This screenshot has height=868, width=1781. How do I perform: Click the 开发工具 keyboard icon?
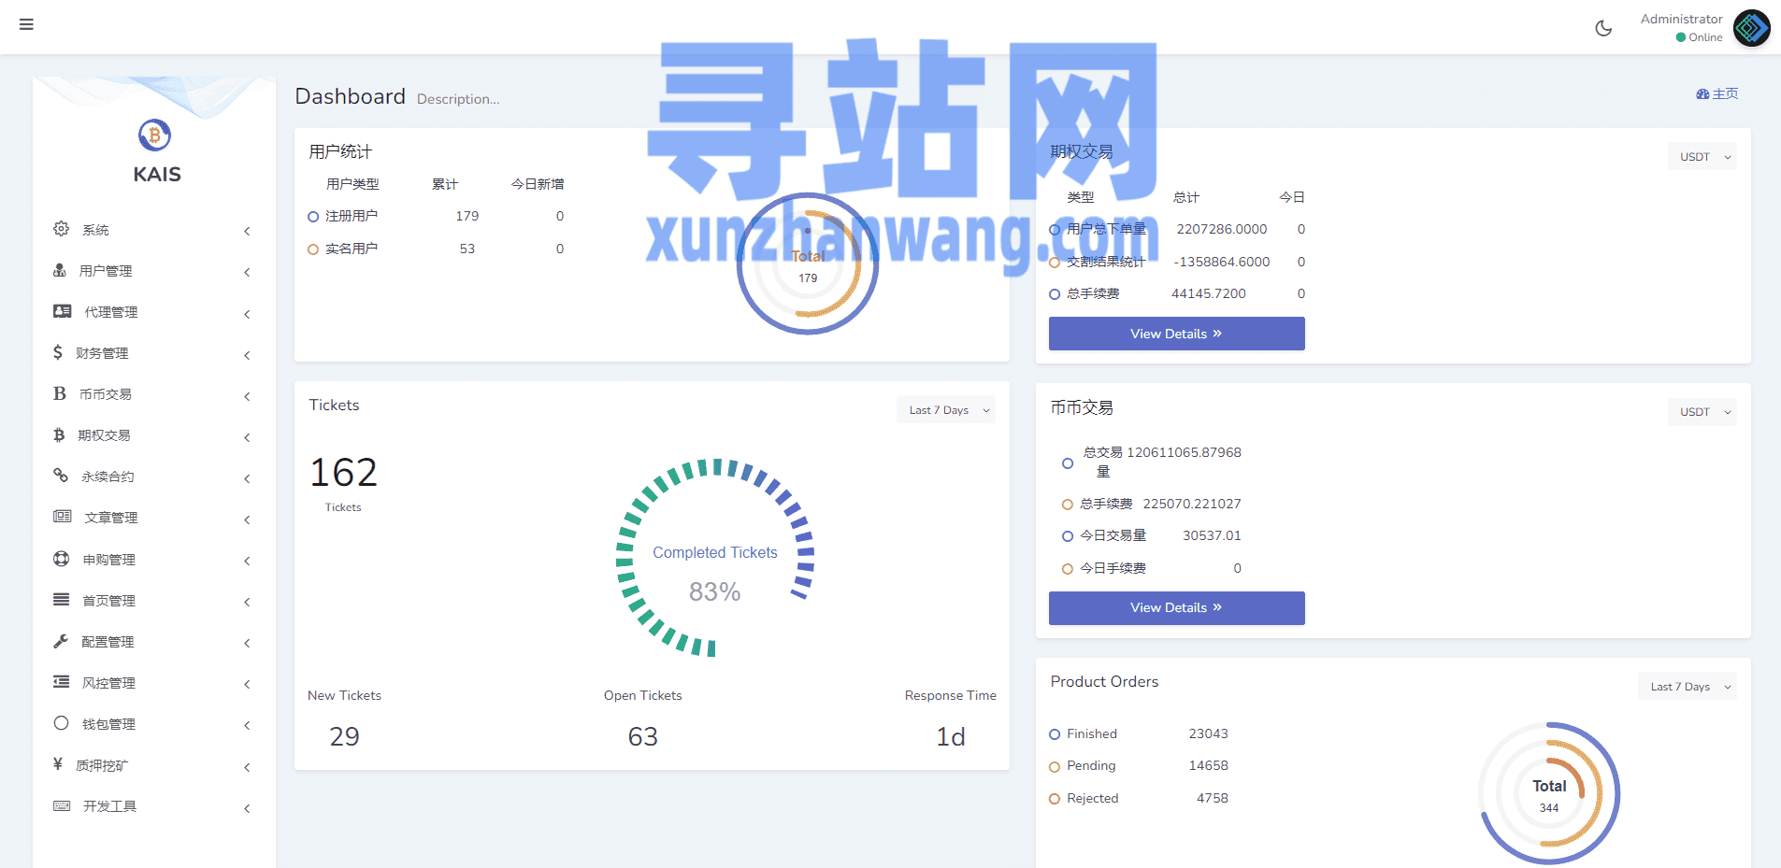pos(63,805)
